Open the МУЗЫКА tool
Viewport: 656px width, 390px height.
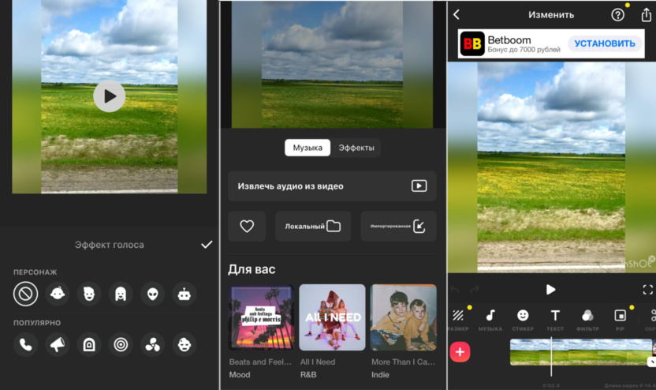tap(490, 320)
